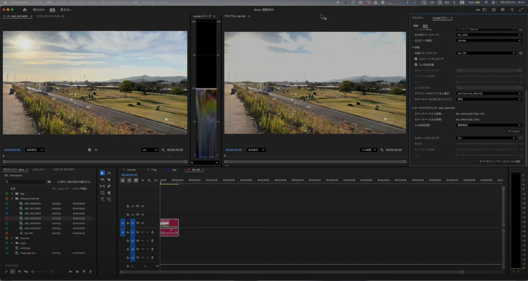
Task: Toggle the 入力トーンマッピング checkbox
Action: coord(416,59)
